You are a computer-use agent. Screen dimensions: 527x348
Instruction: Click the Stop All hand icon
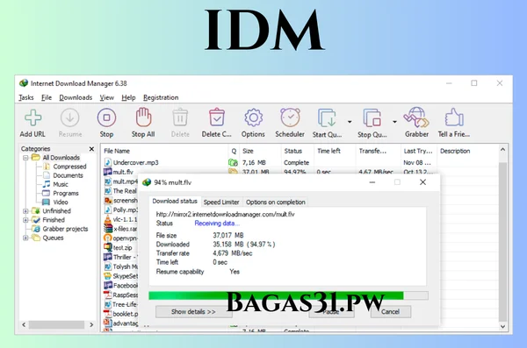(143, 117)
